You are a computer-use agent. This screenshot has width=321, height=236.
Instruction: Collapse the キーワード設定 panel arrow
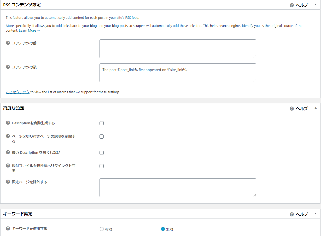coord(316,214)
